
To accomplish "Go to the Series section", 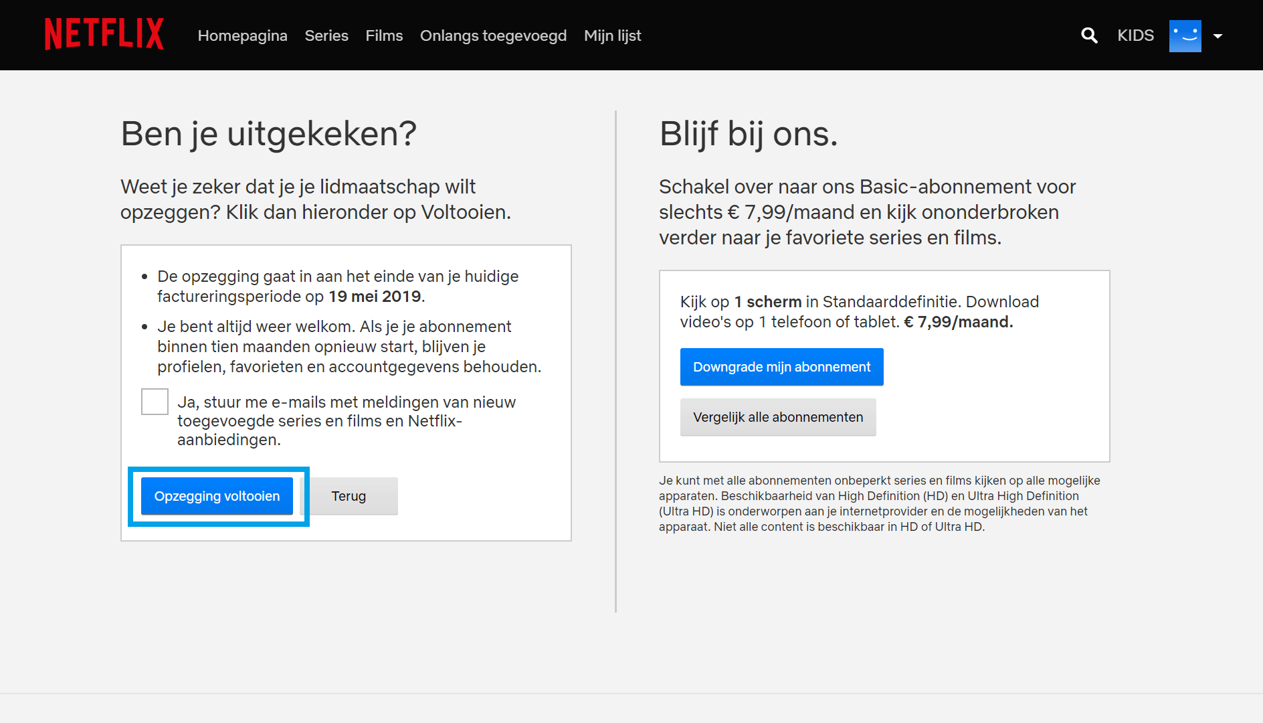I will point(326,35).
